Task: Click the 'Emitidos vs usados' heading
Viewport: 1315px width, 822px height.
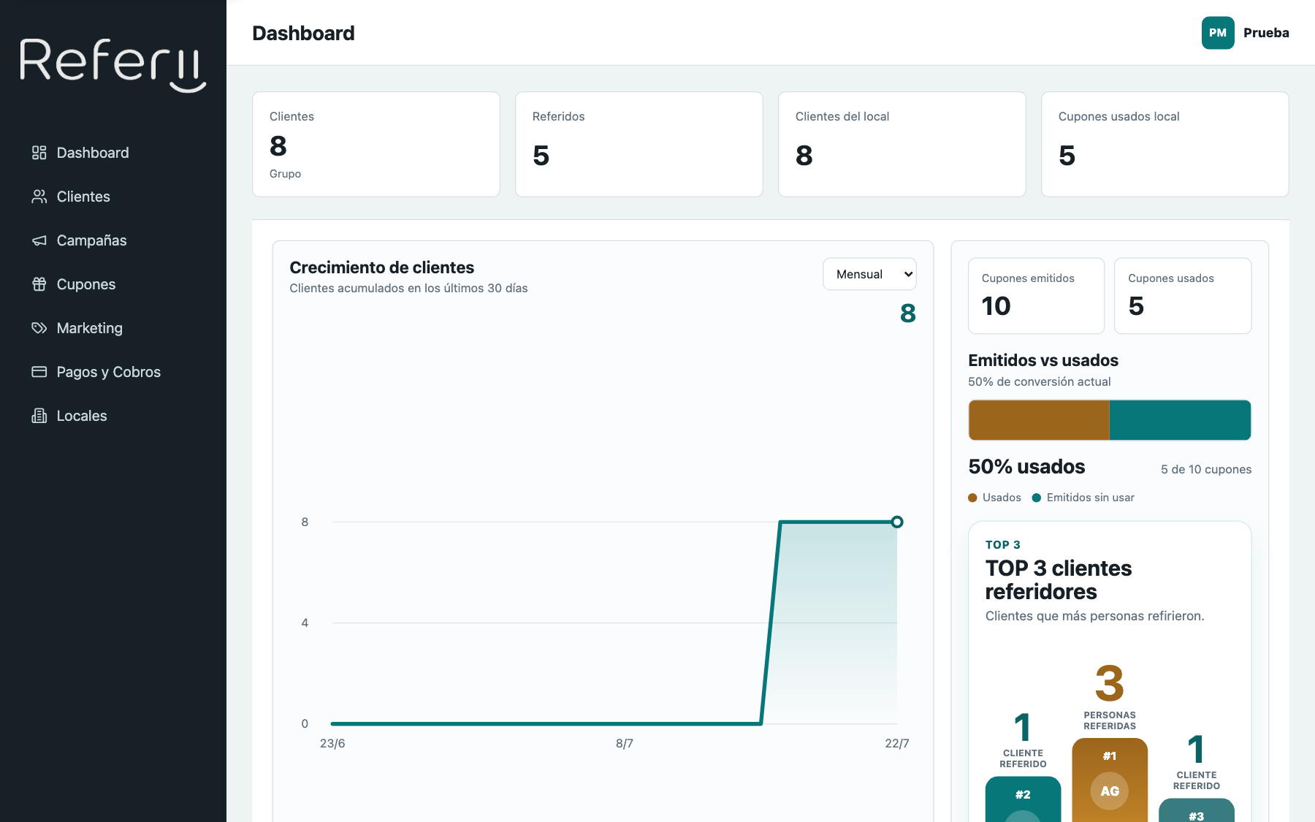Action: [1043, 360]
